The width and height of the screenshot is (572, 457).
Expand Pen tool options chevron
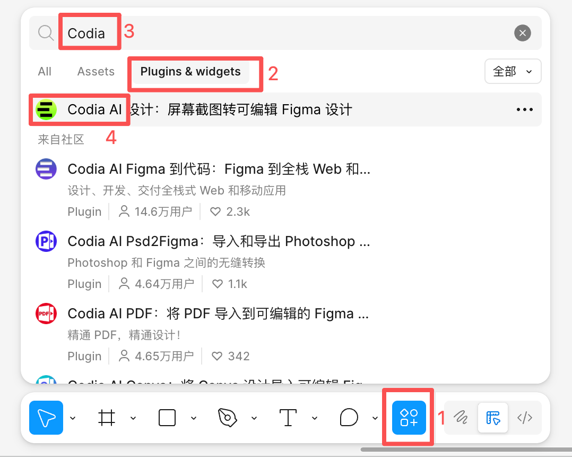(x=254, y=418)
